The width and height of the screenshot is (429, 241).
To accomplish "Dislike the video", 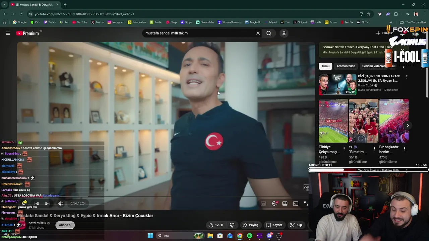I will pyautogui.click(x=232, y=225).
